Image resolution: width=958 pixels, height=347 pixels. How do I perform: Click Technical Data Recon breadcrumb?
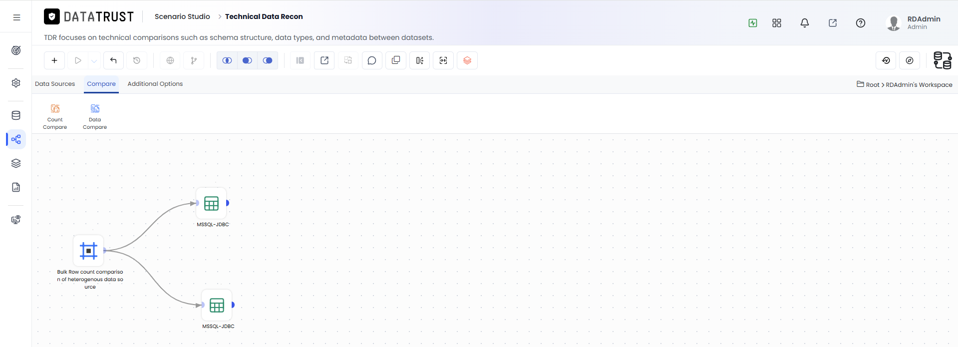264,16
